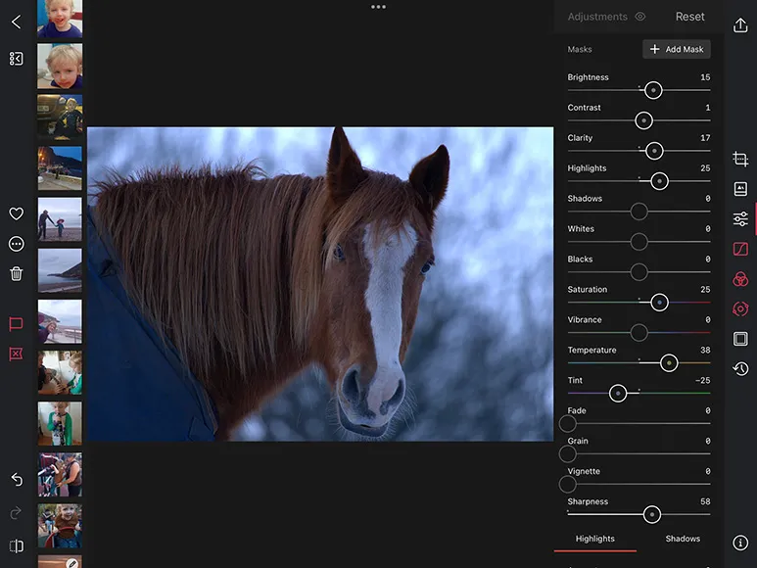Toggle the flag marker on photo
The width and height of the screenshot is (757, 568).
16,324
